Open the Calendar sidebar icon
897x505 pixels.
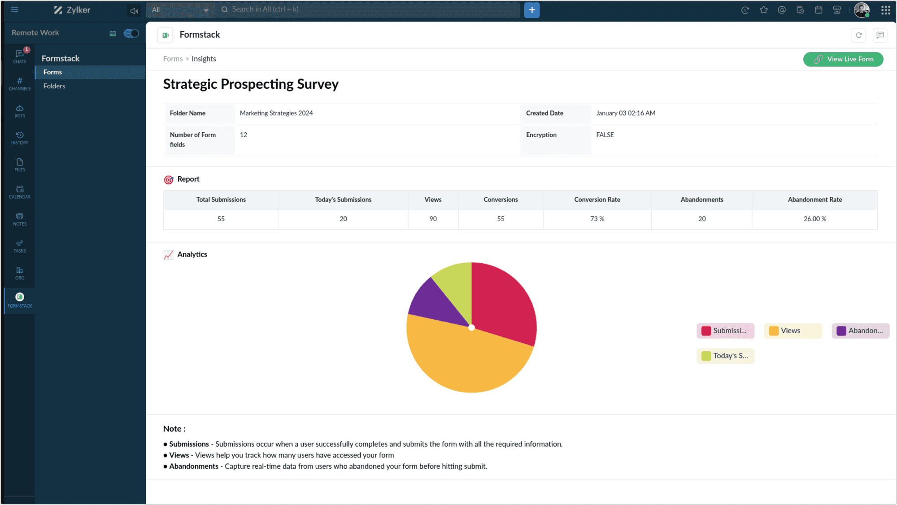[x=20, y=192]
